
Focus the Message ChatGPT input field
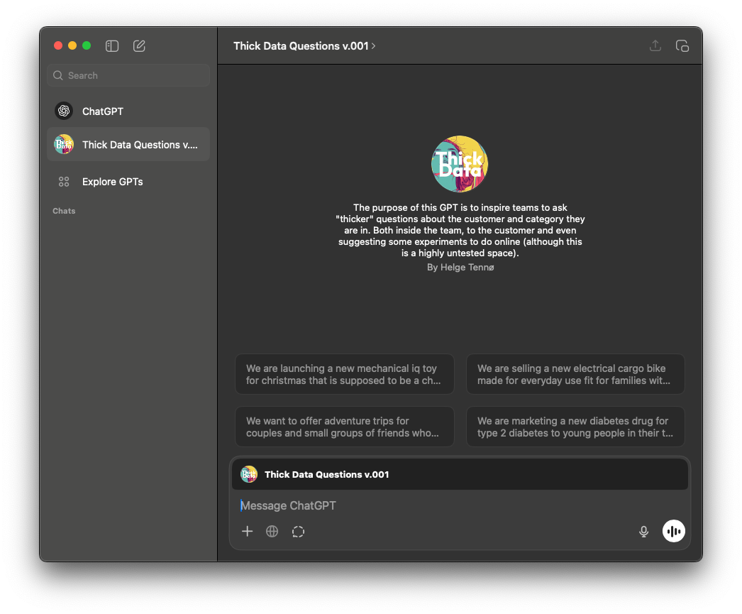coord(459,505)
